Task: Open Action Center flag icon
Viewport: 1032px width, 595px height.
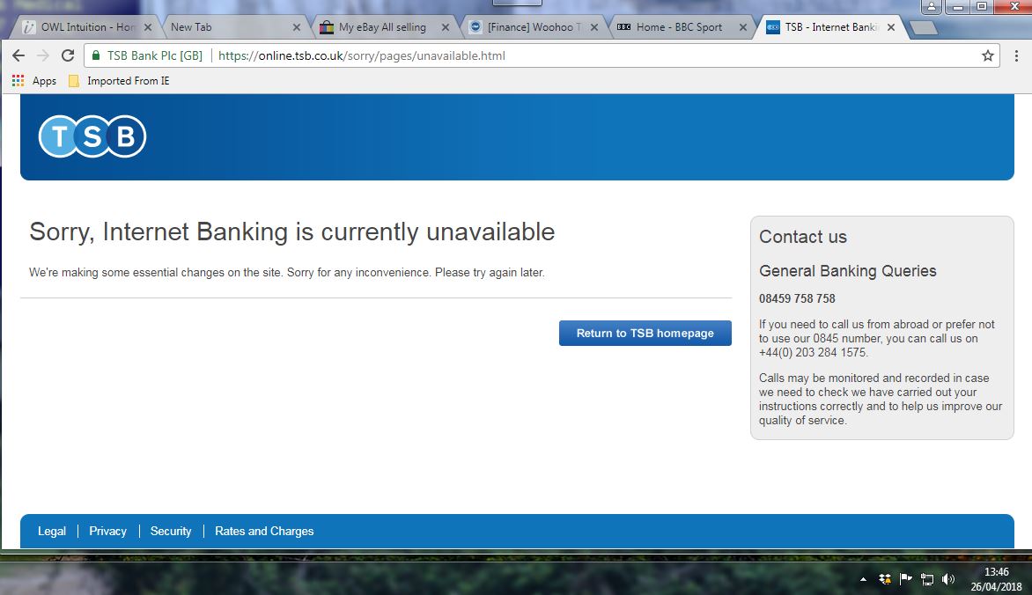Action: click(905, 579)
